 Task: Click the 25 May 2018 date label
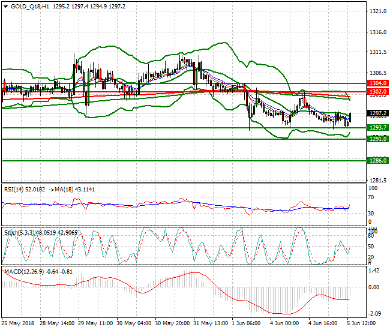18,323
